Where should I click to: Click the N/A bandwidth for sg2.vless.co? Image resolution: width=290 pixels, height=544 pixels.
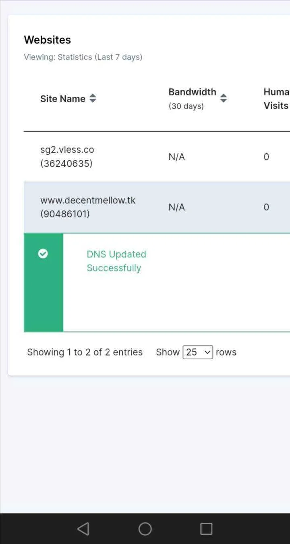point(176,157)
